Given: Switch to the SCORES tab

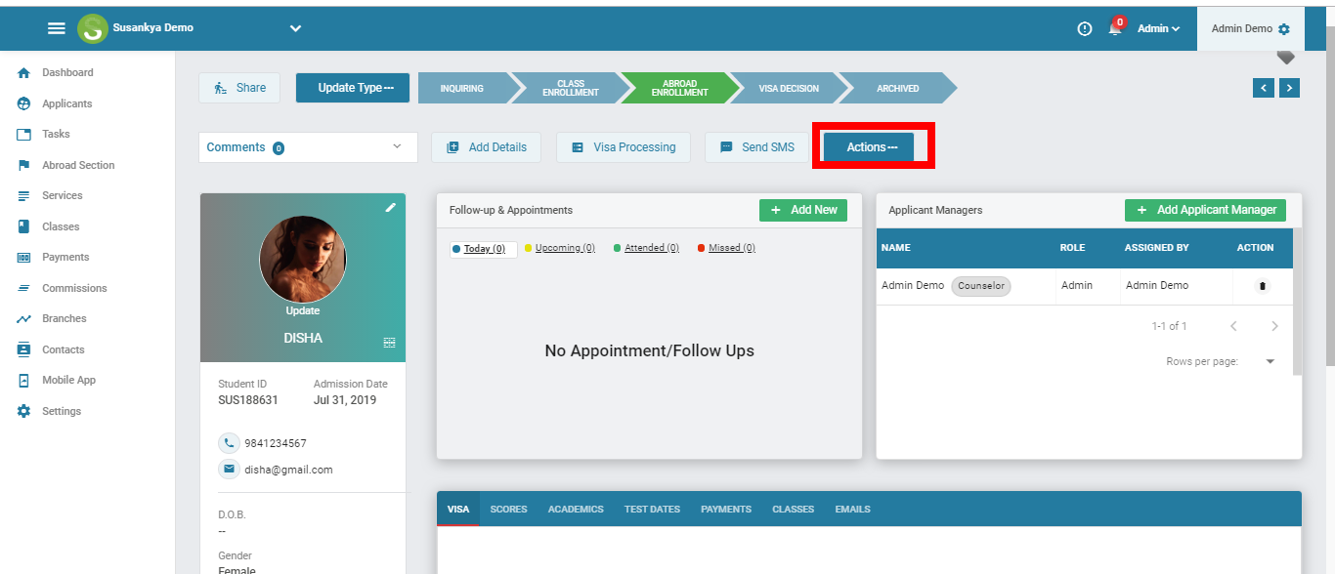Looking at the screenshot, I should point(508,509).
